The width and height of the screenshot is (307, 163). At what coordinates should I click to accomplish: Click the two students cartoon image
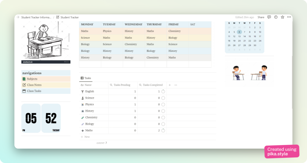click(249, 73)
